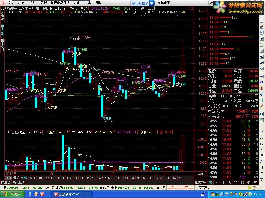
Task: Click the Xunlei 7 shield icon
Action: pos(152,3)
